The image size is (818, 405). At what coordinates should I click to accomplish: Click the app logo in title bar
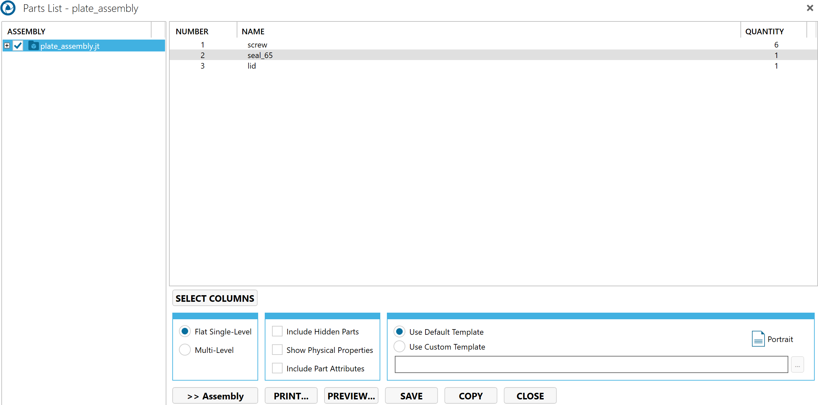point(8,8)
